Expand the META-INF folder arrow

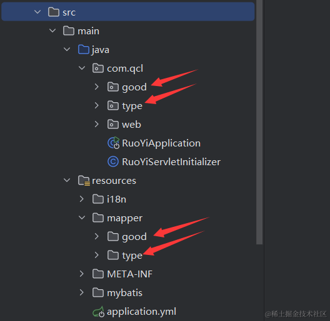82,274
